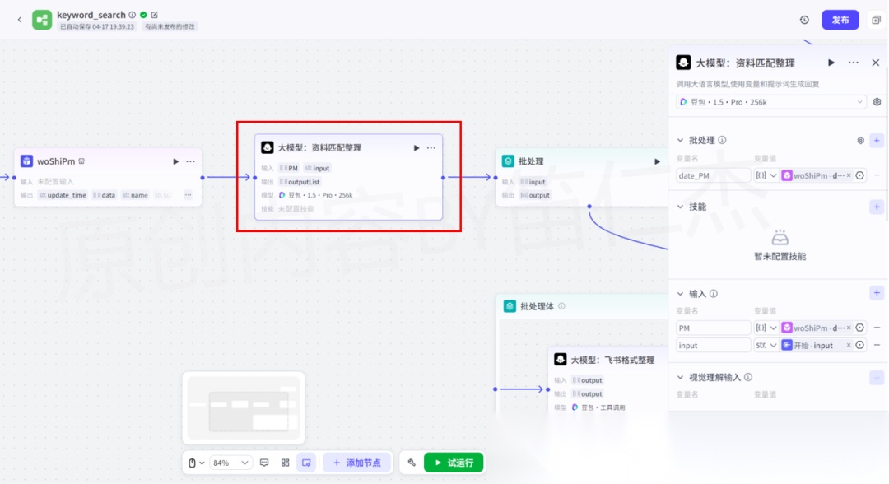Screen dimensions: 889x484
Task: Run node from side panel play icon
Action: tap(831, 63)
